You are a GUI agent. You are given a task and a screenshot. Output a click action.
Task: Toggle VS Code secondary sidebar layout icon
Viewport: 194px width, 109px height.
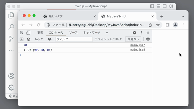165,6
